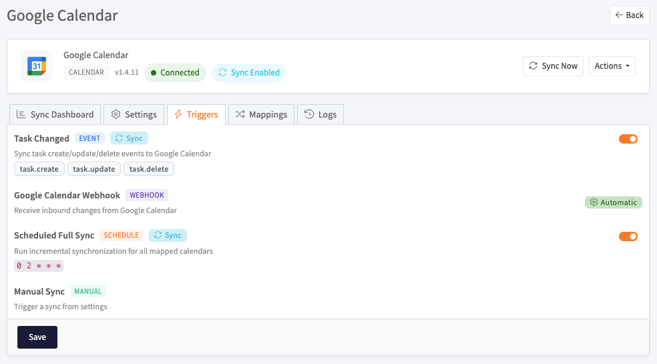Disable the Scheduled Full Sync trigger
The width and height of the screenshot is (657, 364).
coord(628,236)
